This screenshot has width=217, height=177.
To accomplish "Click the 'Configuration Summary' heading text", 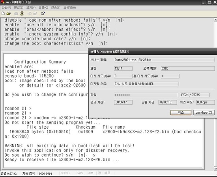I will tap(40, 62).
